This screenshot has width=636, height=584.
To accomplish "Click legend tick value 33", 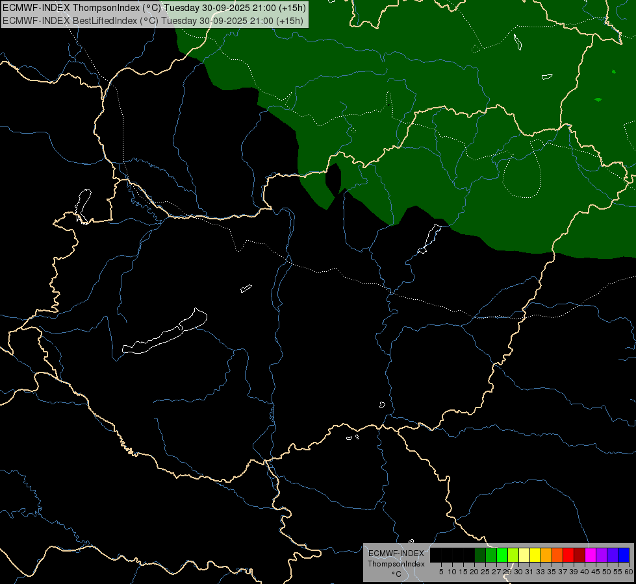I will point(541,572).
